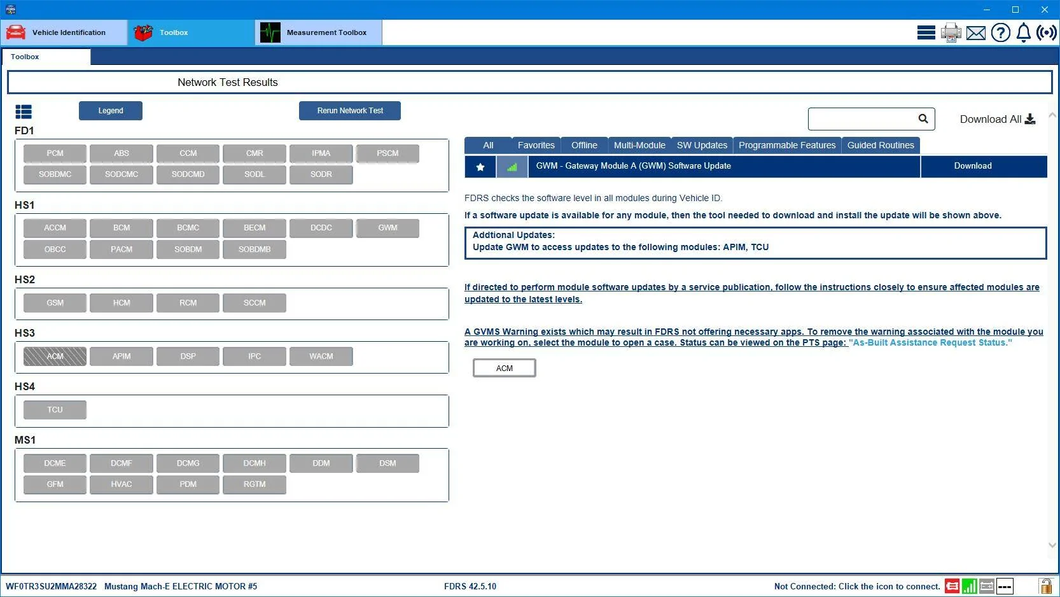Select the Programmable Features filter tab

click(787, 145)
